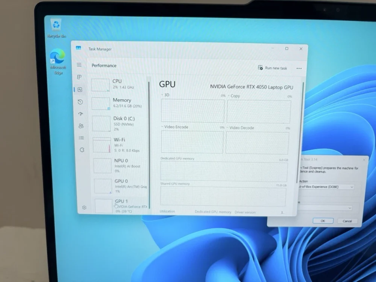Select the CPU performance entry
The height and width of the screenshot is (282, 376).
tap(118, 85)
